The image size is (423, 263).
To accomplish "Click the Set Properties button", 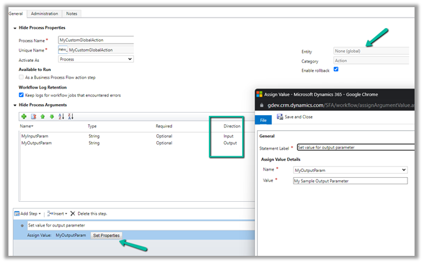I will (x=106, y=235).
